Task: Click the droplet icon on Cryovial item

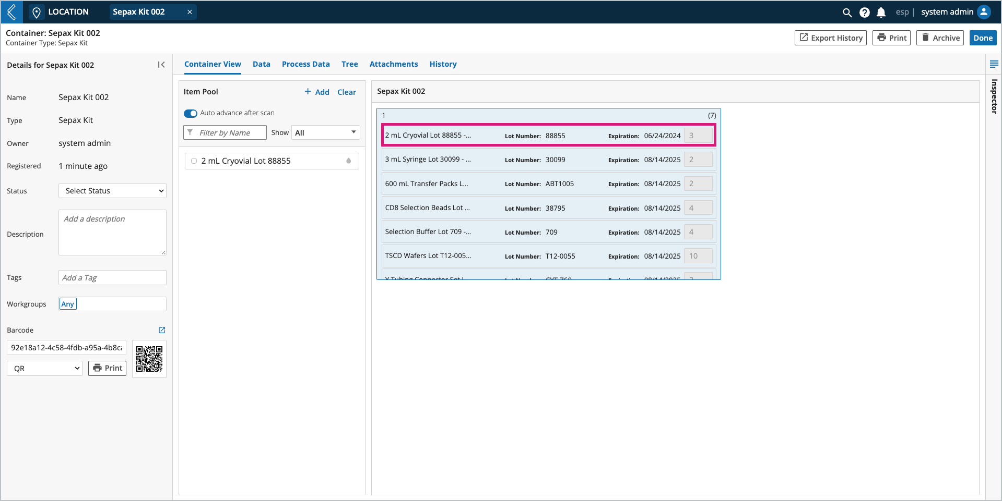Action: pyautogui.click(x=349, y=161)
